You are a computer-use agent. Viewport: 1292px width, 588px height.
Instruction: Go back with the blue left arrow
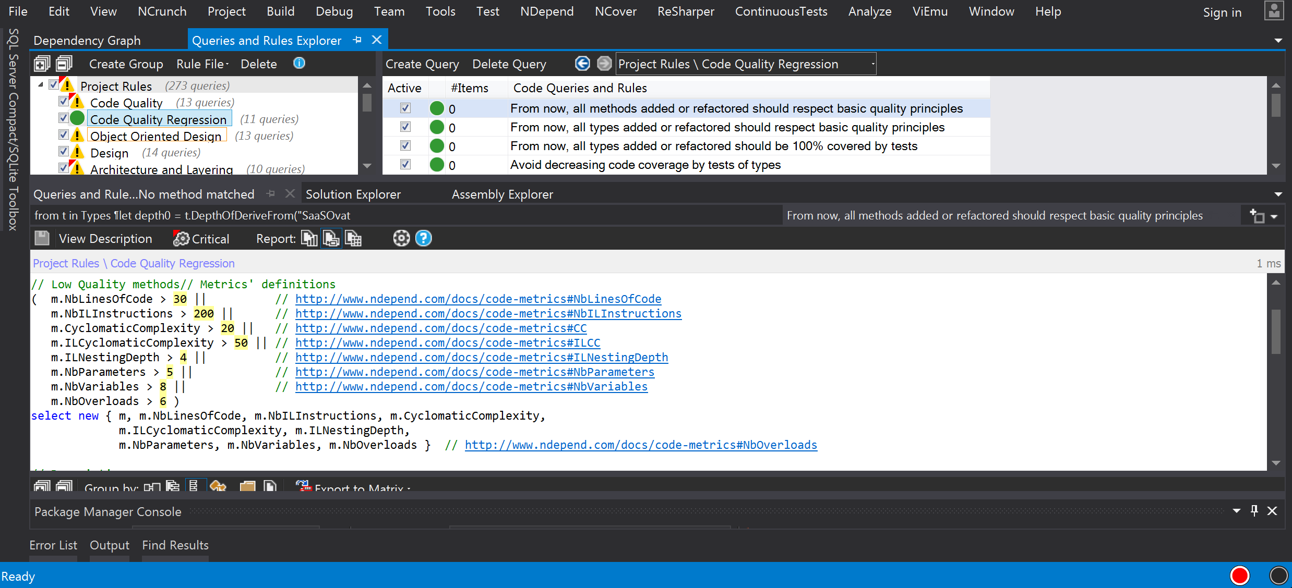582,63
